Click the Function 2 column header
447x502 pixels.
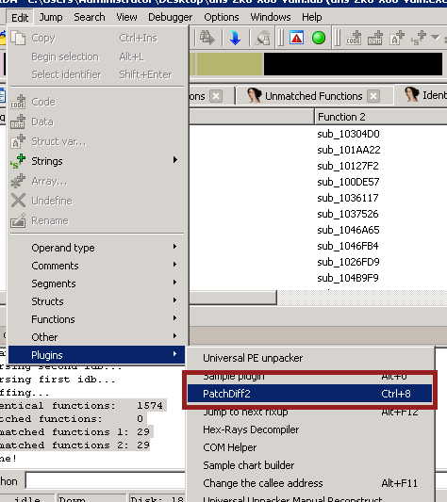(380, 117)
